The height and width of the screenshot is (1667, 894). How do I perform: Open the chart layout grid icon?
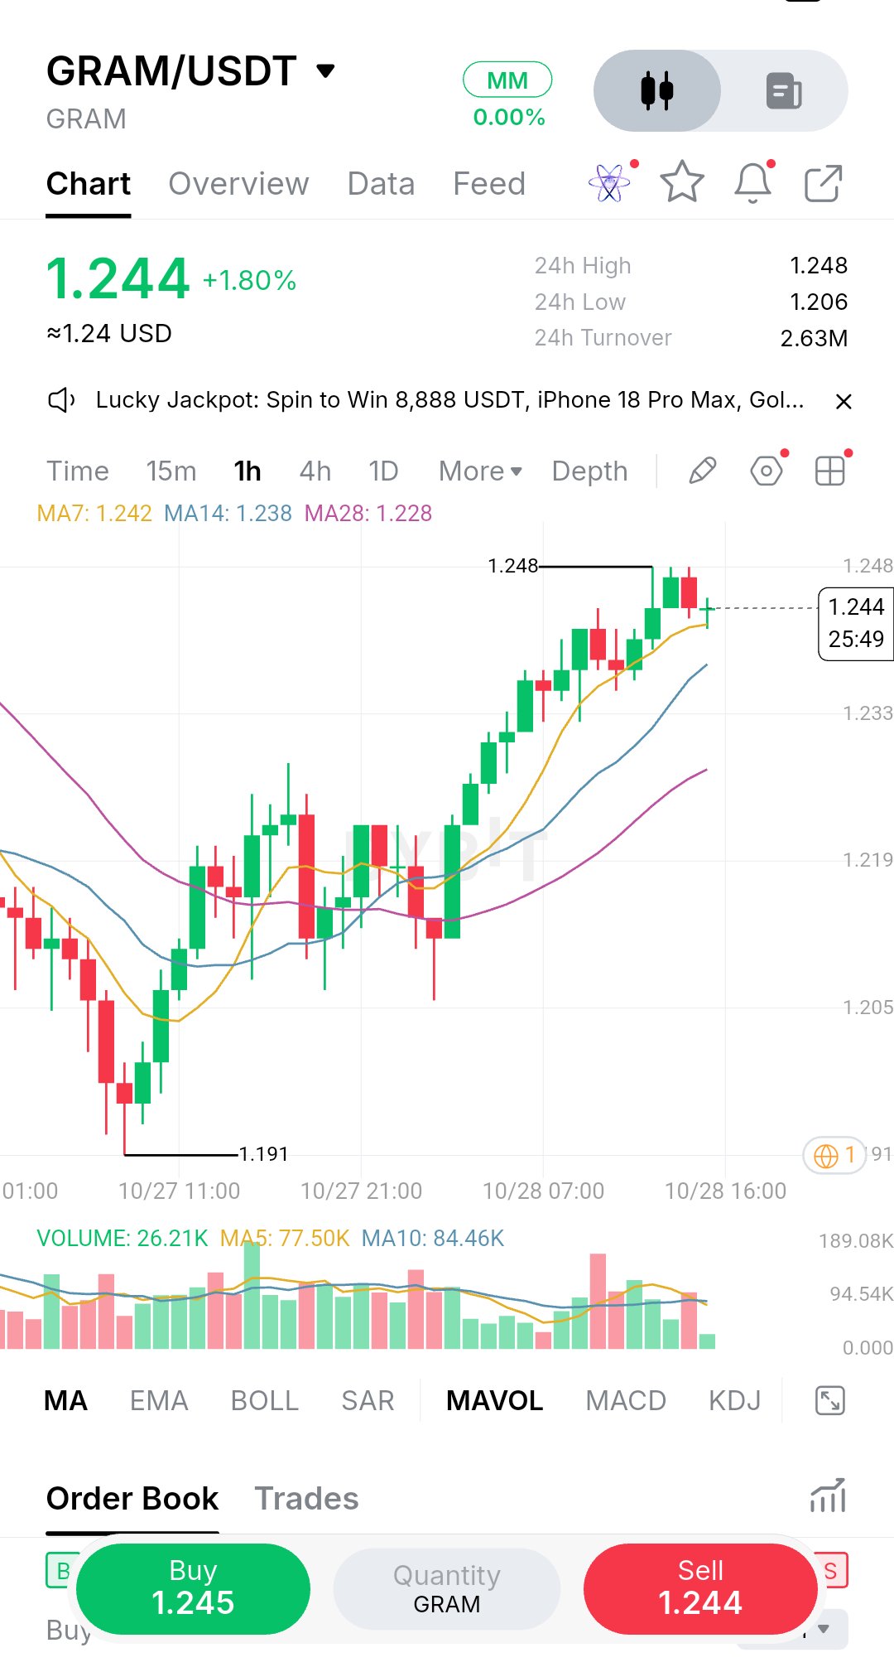coord(829,471)
